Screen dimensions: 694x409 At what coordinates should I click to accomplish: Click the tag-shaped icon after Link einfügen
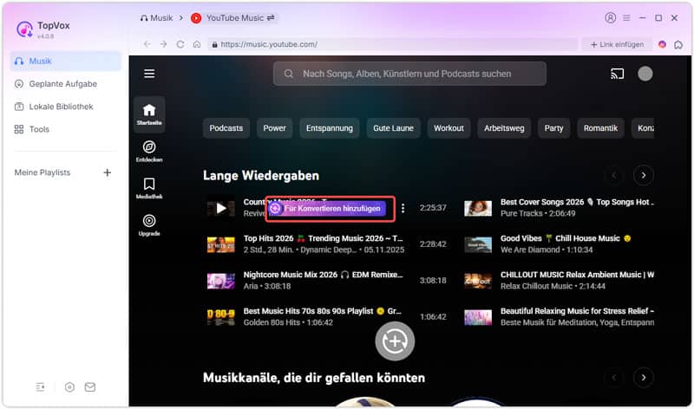click(x=678, y=44)
